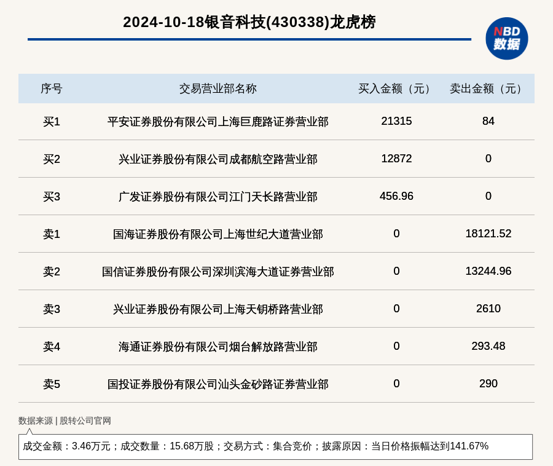Image resolution: width=553 pixels, height=466 pixels.
Task: Select 兴业证券股份有限公司上海天钥桥路营业部
Action: tap(218, 309)
